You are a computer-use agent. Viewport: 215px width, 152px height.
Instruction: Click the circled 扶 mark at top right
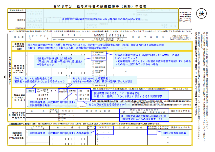(201, 13)
